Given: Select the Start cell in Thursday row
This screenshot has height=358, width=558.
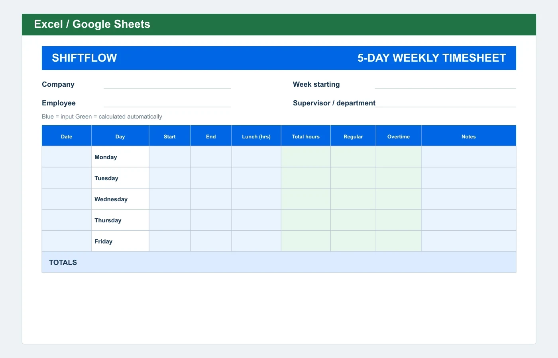Looking at the screenshot, I should tap(170, 220).
